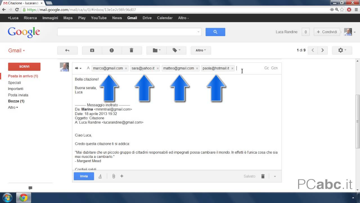This screenshot has height=203, width=360.
Task: Go to the older conversation arrow
Action: click(x=323, y=50)
